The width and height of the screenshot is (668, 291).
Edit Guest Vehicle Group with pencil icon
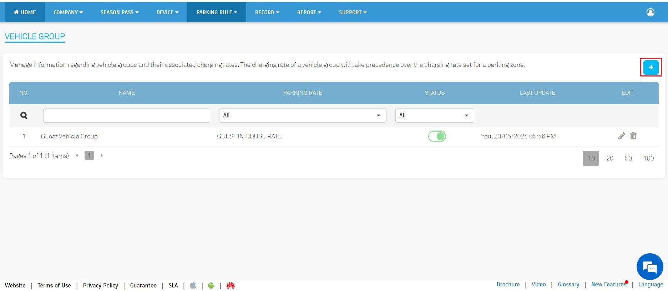[x=622, y=136]
